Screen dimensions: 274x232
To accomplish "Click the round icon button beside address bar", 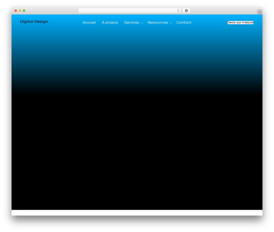I will [x=186, y=10].
